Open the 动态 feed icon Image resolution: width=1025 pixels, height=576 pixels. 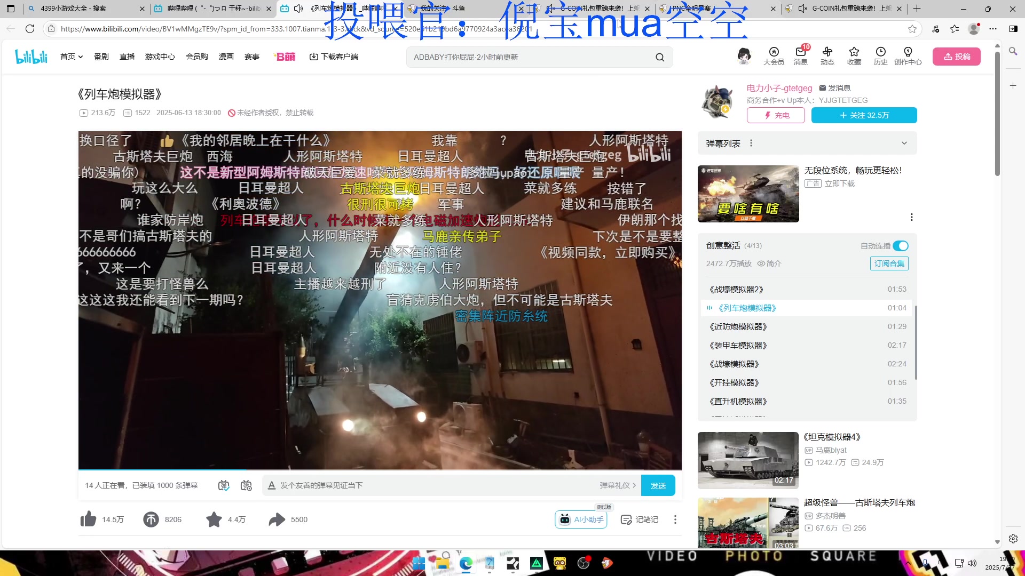(827, 56)
